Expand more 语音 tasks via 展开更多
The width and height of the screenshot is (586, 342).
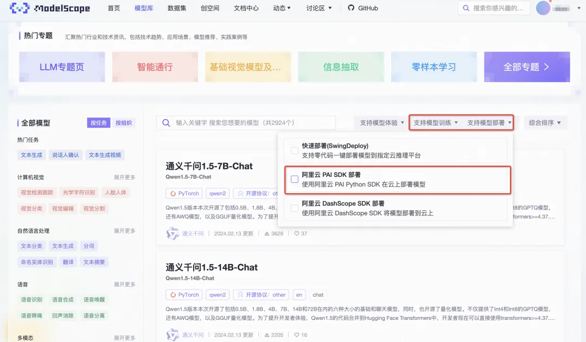pyautogui.click(x=124, y=284)
